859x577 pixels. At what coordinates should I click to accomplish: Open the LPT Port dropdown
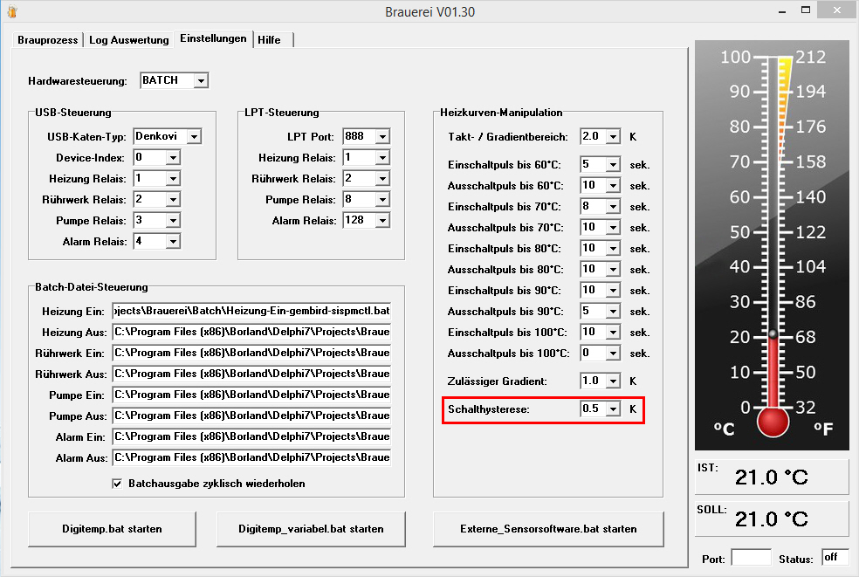tap(382, 136)
